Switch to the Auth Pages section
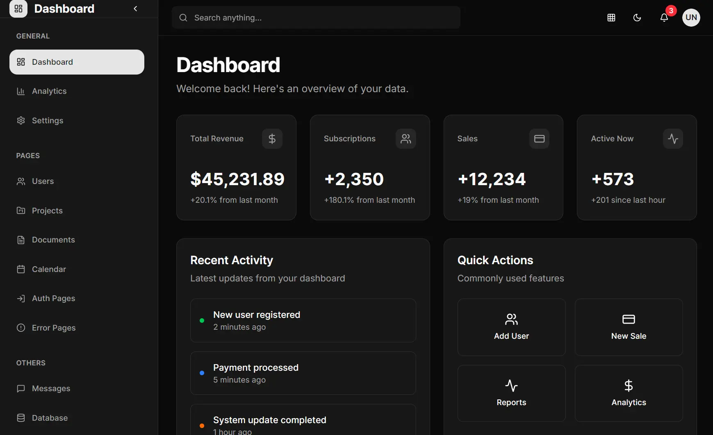Screen dimensions: 713x435 pos(53,298)
